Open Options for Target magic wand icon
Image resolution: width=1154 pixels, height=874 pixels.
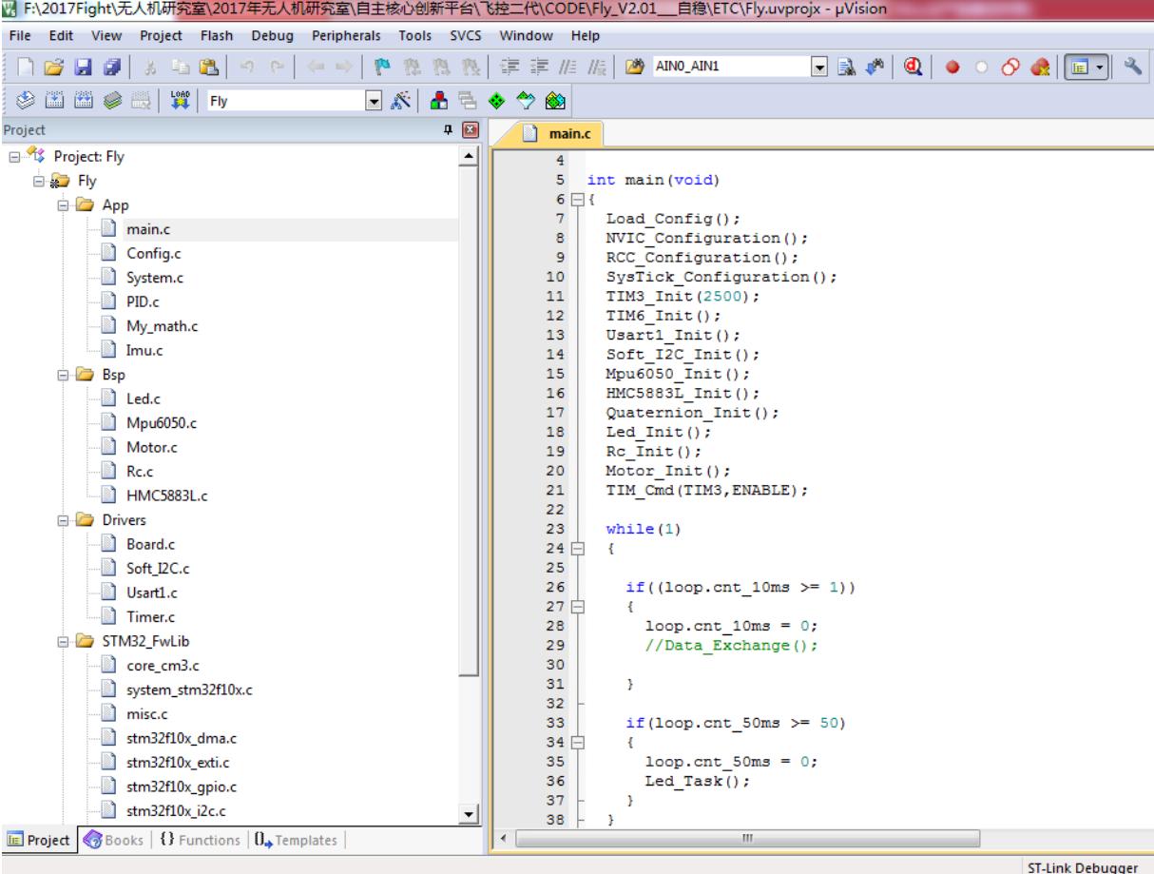point(399,98)
